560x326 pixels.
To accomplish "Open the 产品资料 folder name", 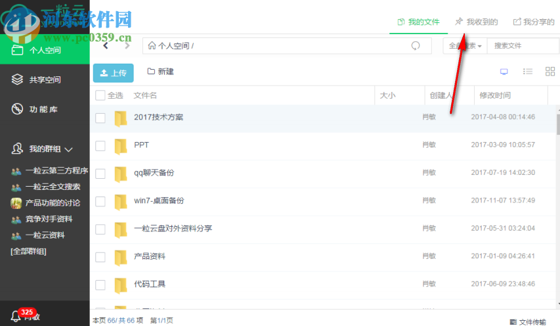I will [x=150, y=256].
